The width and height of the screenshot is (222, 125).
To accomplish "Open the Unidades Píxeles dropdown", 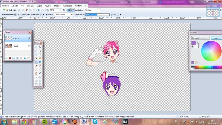I will pyautogui.click(x=92, y=10).
